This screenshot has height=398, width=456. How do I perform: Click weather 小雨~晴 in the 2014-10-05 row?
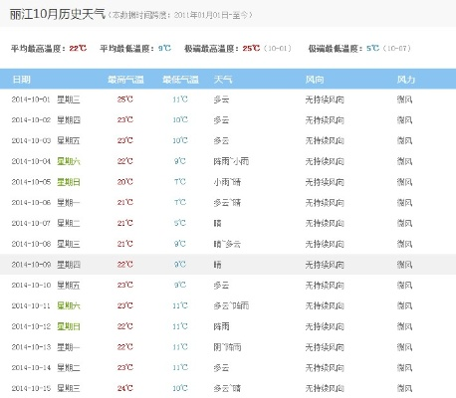[x=227, y=182]
